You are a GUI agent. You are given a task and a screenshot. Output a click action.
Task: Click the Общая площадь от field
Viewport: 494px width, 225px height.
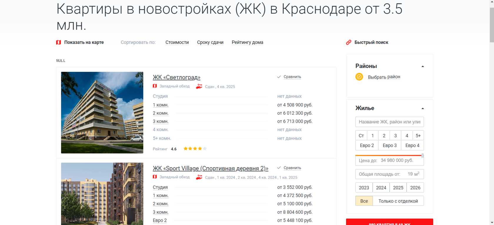(390, 174)
